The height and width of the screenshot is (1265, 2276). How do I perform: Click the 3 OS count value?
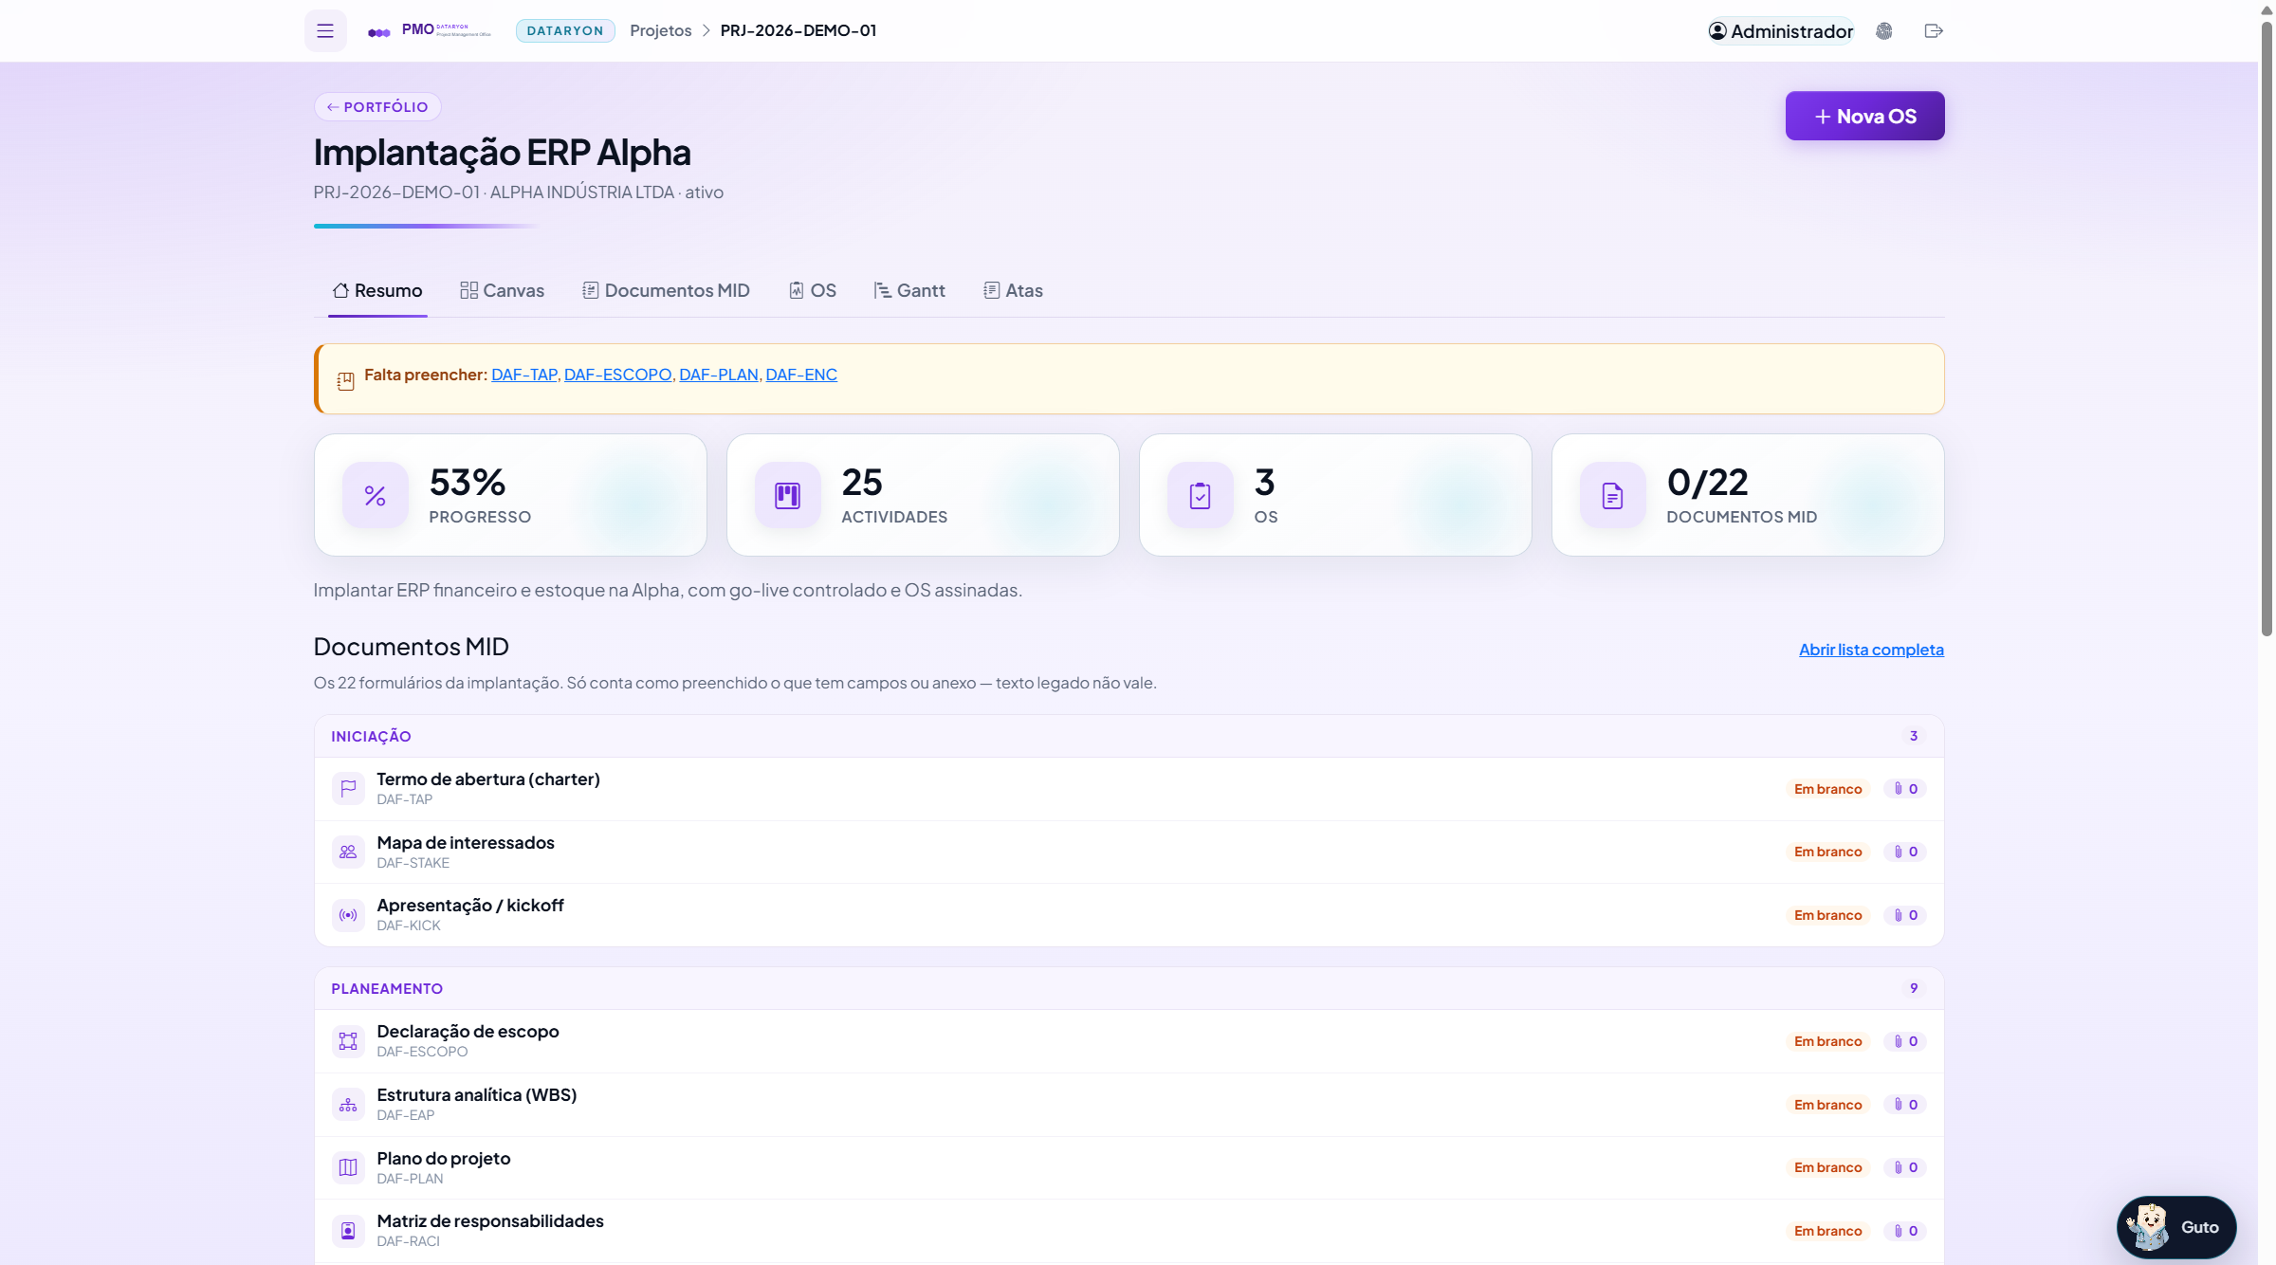(1265, 483)
